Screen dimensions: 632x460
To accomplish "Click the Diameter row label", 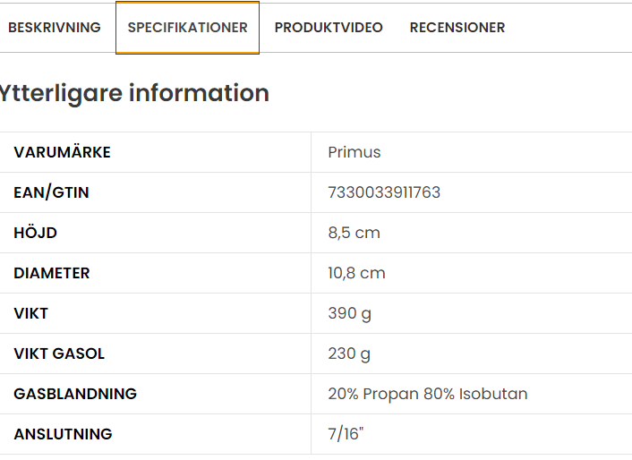I will point(52,273).
